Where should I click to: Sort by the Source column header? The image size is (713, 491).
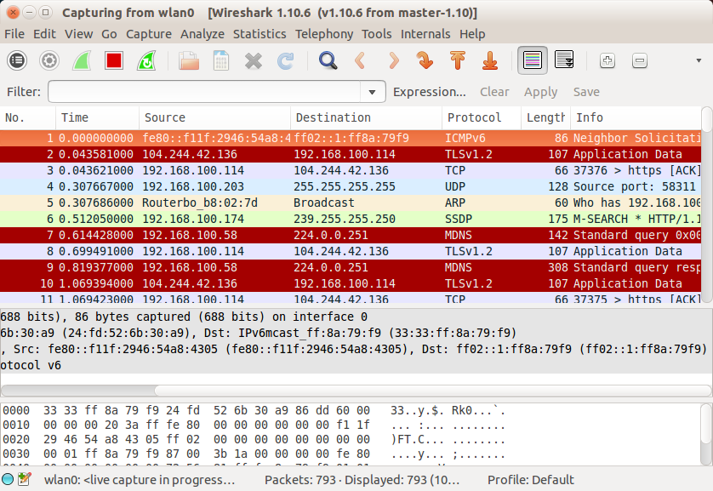[214, 117]
